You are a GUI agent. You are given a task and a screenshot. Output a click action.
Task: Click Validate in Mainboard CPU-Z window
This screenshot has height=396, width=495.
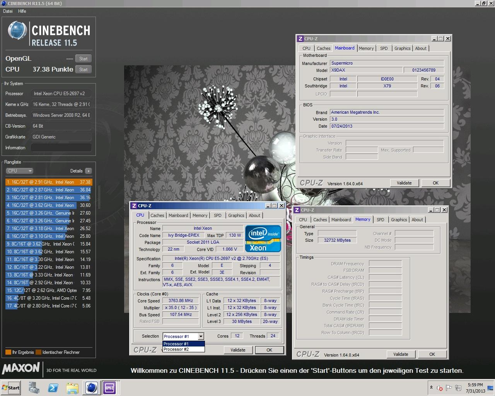tap(404, 183)
